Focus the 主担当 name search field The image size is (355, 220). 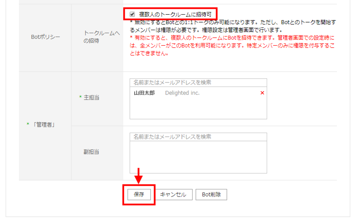[x=198, y=82]
